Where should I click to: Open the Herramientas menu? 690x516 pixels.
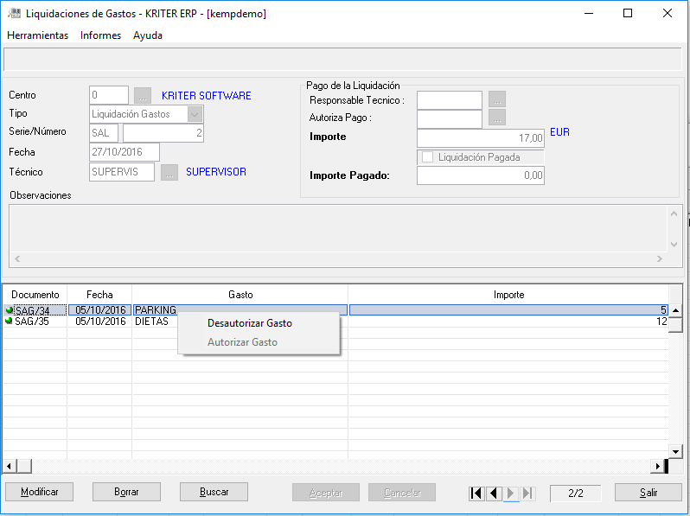pos(37,35)
